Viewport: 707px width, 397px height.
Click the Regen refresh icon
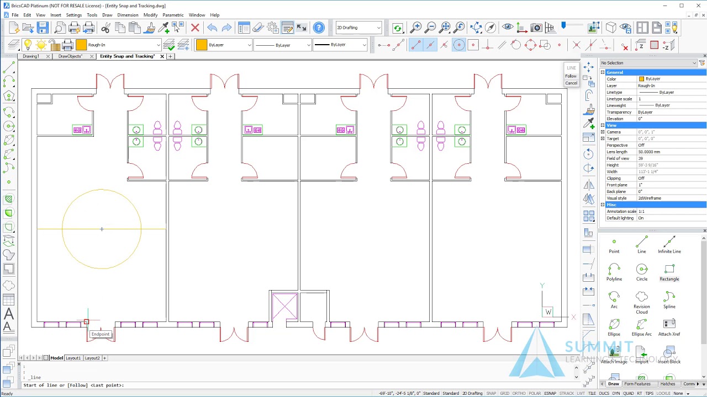click(398, 28)
